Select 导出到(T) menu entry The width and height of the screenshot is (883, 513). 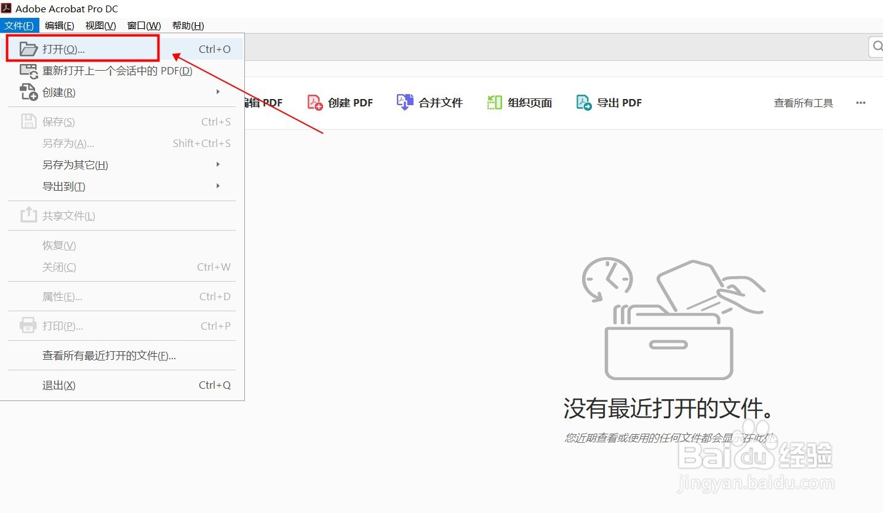(x=122, y=186)
